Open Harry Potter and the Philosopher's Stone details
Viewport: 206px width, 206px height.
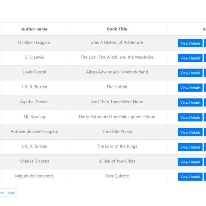point(190,117)
